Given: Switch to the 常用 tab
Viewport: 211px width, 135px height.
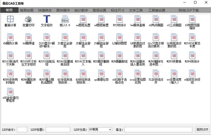Looking at the screenshot, I should (x=9, y=10).
